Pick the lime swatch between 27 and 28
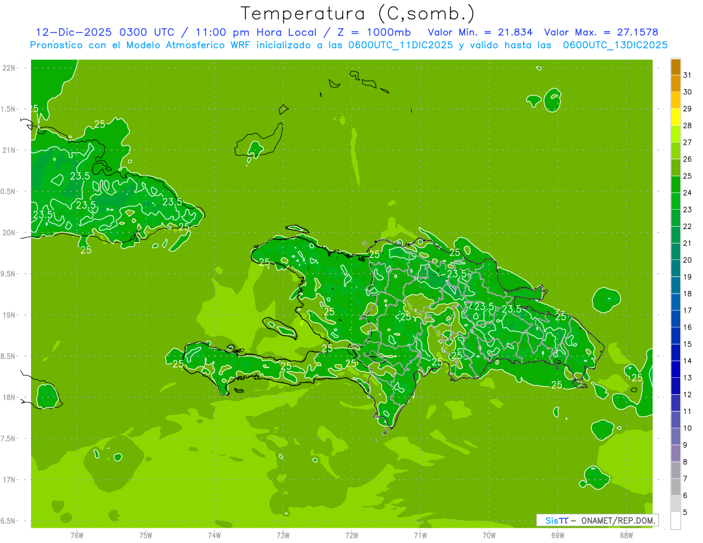Viewport: 703px width, 543px height. click(675, 134)
